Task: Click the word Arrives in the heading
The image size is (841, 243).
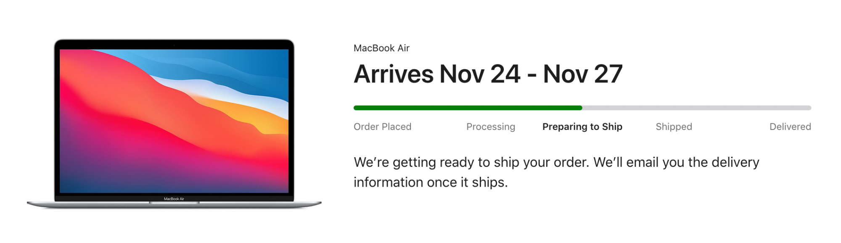Action: [x=394, y=74]
